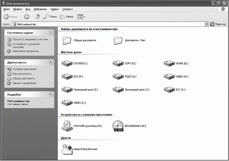Open the Файл menu
The image size is (229, 161).
pos(6,9)
